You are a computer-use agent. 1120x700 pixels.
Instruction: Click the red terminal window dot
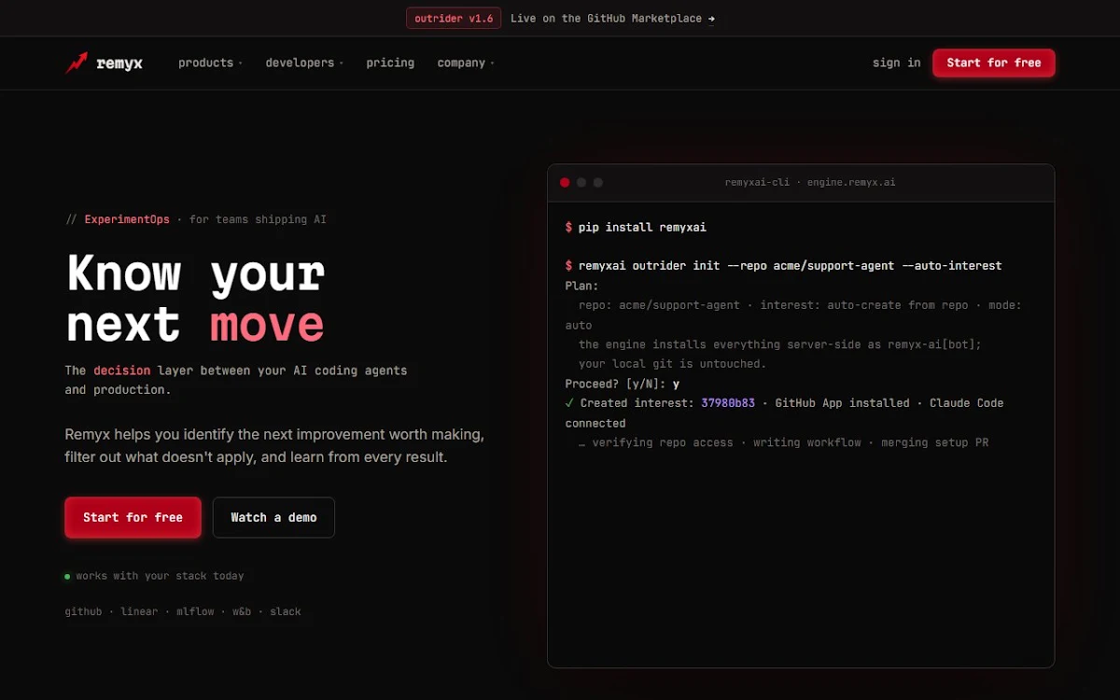point(565,182)
